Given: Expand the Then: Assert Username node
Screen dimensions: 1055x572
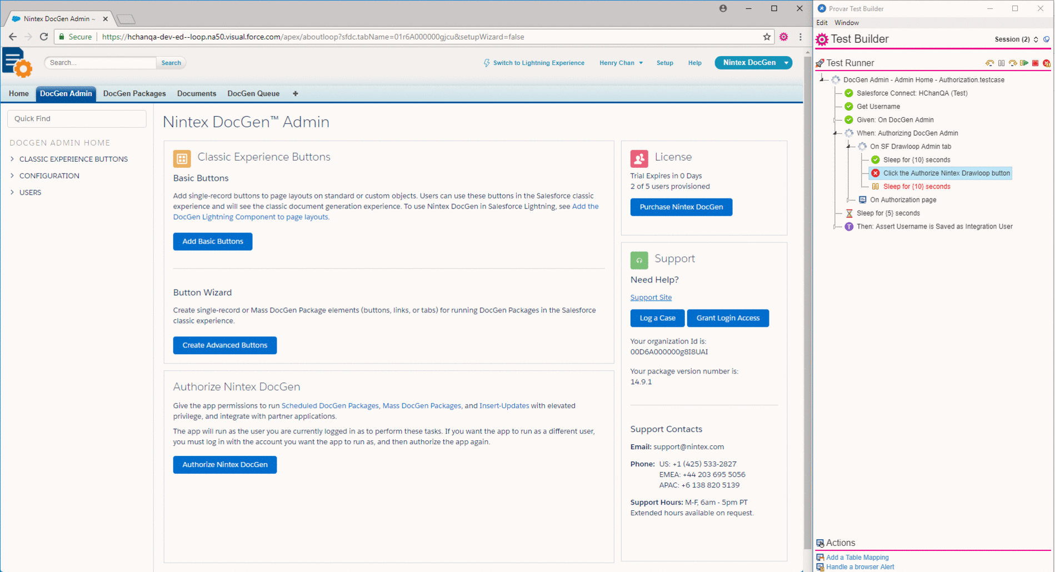Looking at the screenshot, I should (836, 227).
